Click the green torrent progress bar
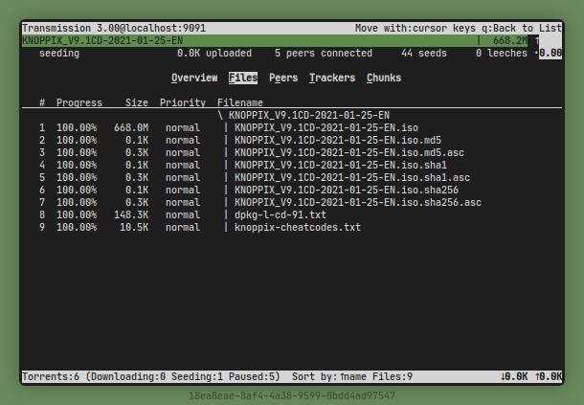This screenshot has width=584, height=405. point(249,41)
